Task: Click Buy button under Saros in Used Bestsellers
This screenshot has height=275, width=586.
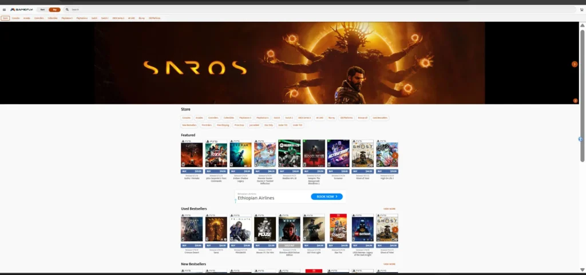Action: [x=216, y=246]
